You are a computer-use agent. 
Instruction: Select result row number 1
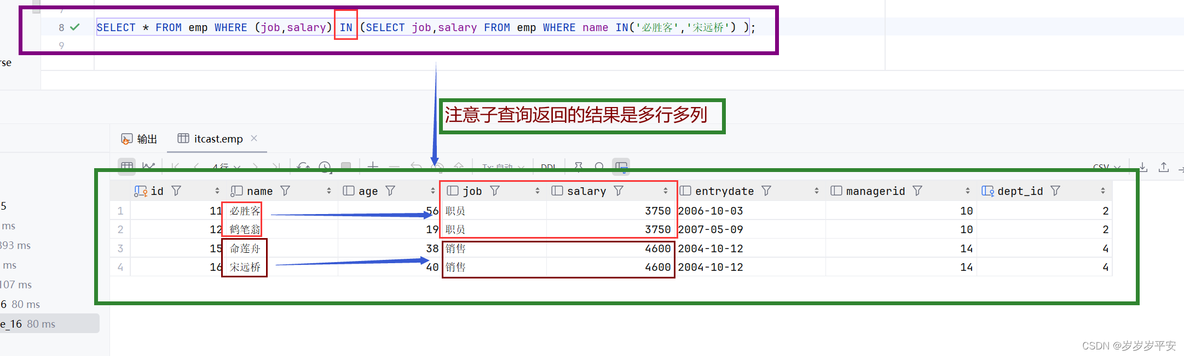point(120,211)
